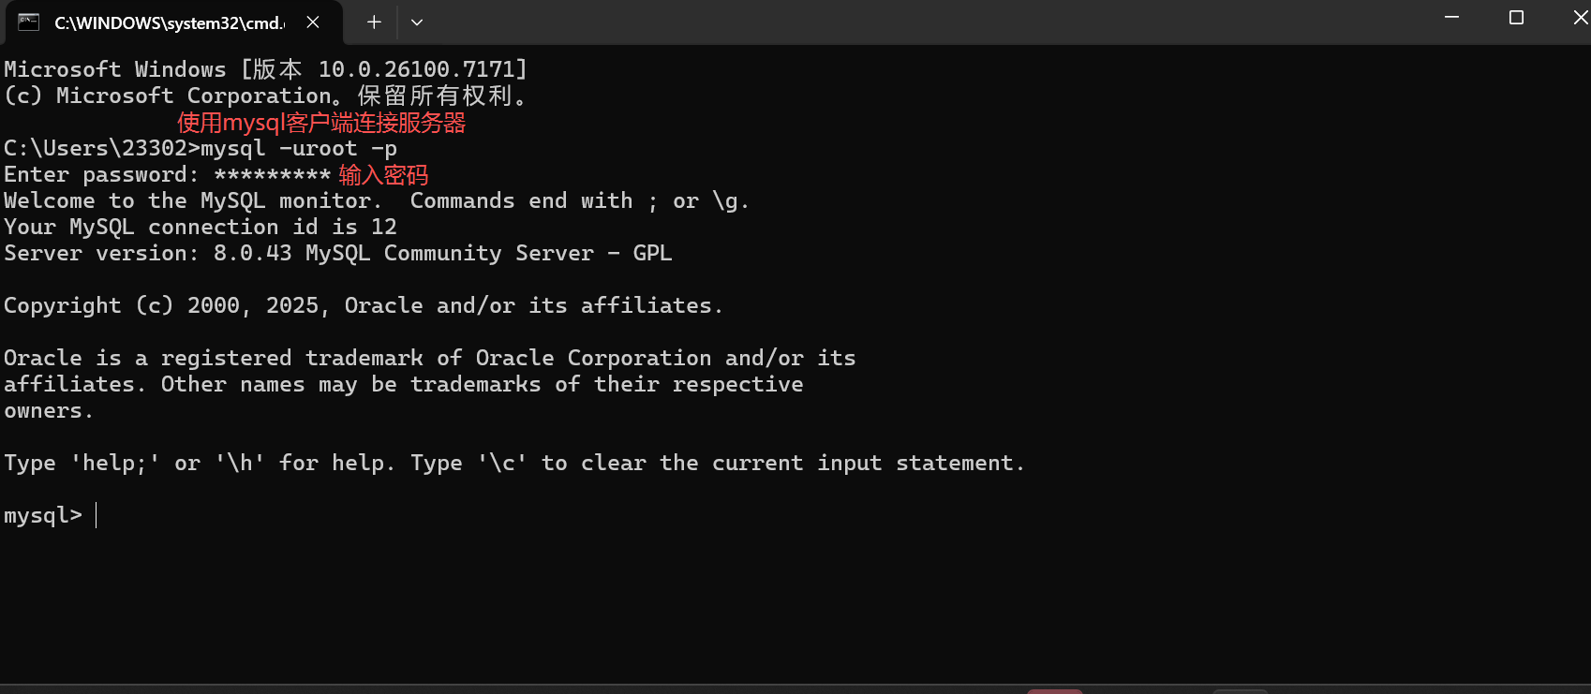Close the terminal window

tap(1580, 18)
